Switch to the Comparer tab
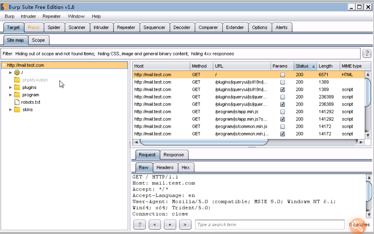The image size is (374, 234). (x=208, y=27)
